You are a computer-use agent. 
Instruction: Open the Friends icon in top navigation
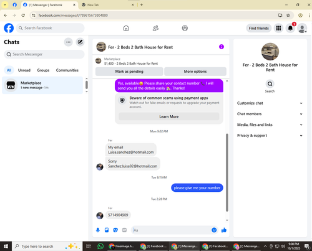(x=155, y=28)
